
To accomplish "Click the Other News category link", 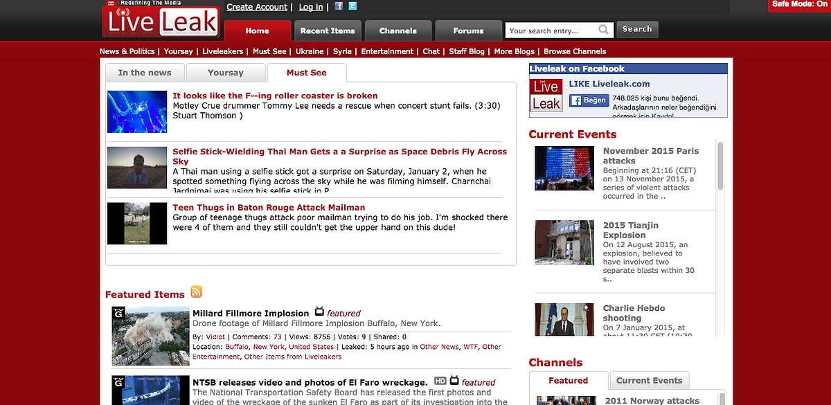I will [x=439, y=347].
